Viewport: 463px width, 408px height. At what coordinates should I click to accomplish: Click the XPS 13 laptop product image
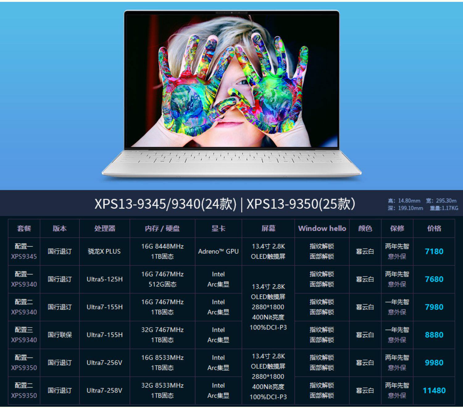coord(231,94)
